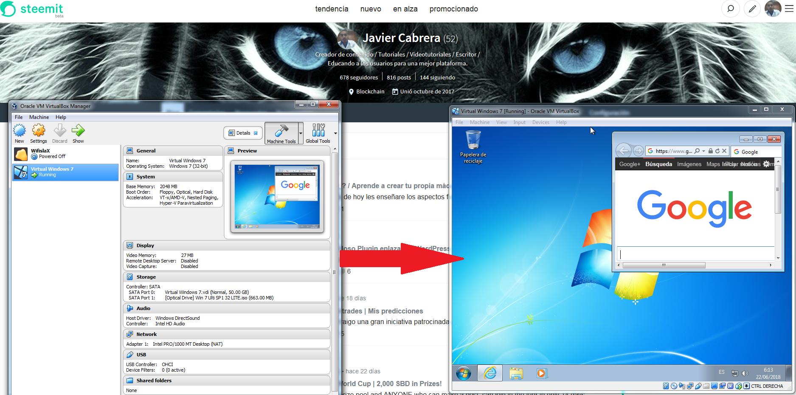Image resolution: width=796 pixels, height=395 pixels.
Task: Expand the Machine Tools dropdown arrow
Action: (301, 133)
